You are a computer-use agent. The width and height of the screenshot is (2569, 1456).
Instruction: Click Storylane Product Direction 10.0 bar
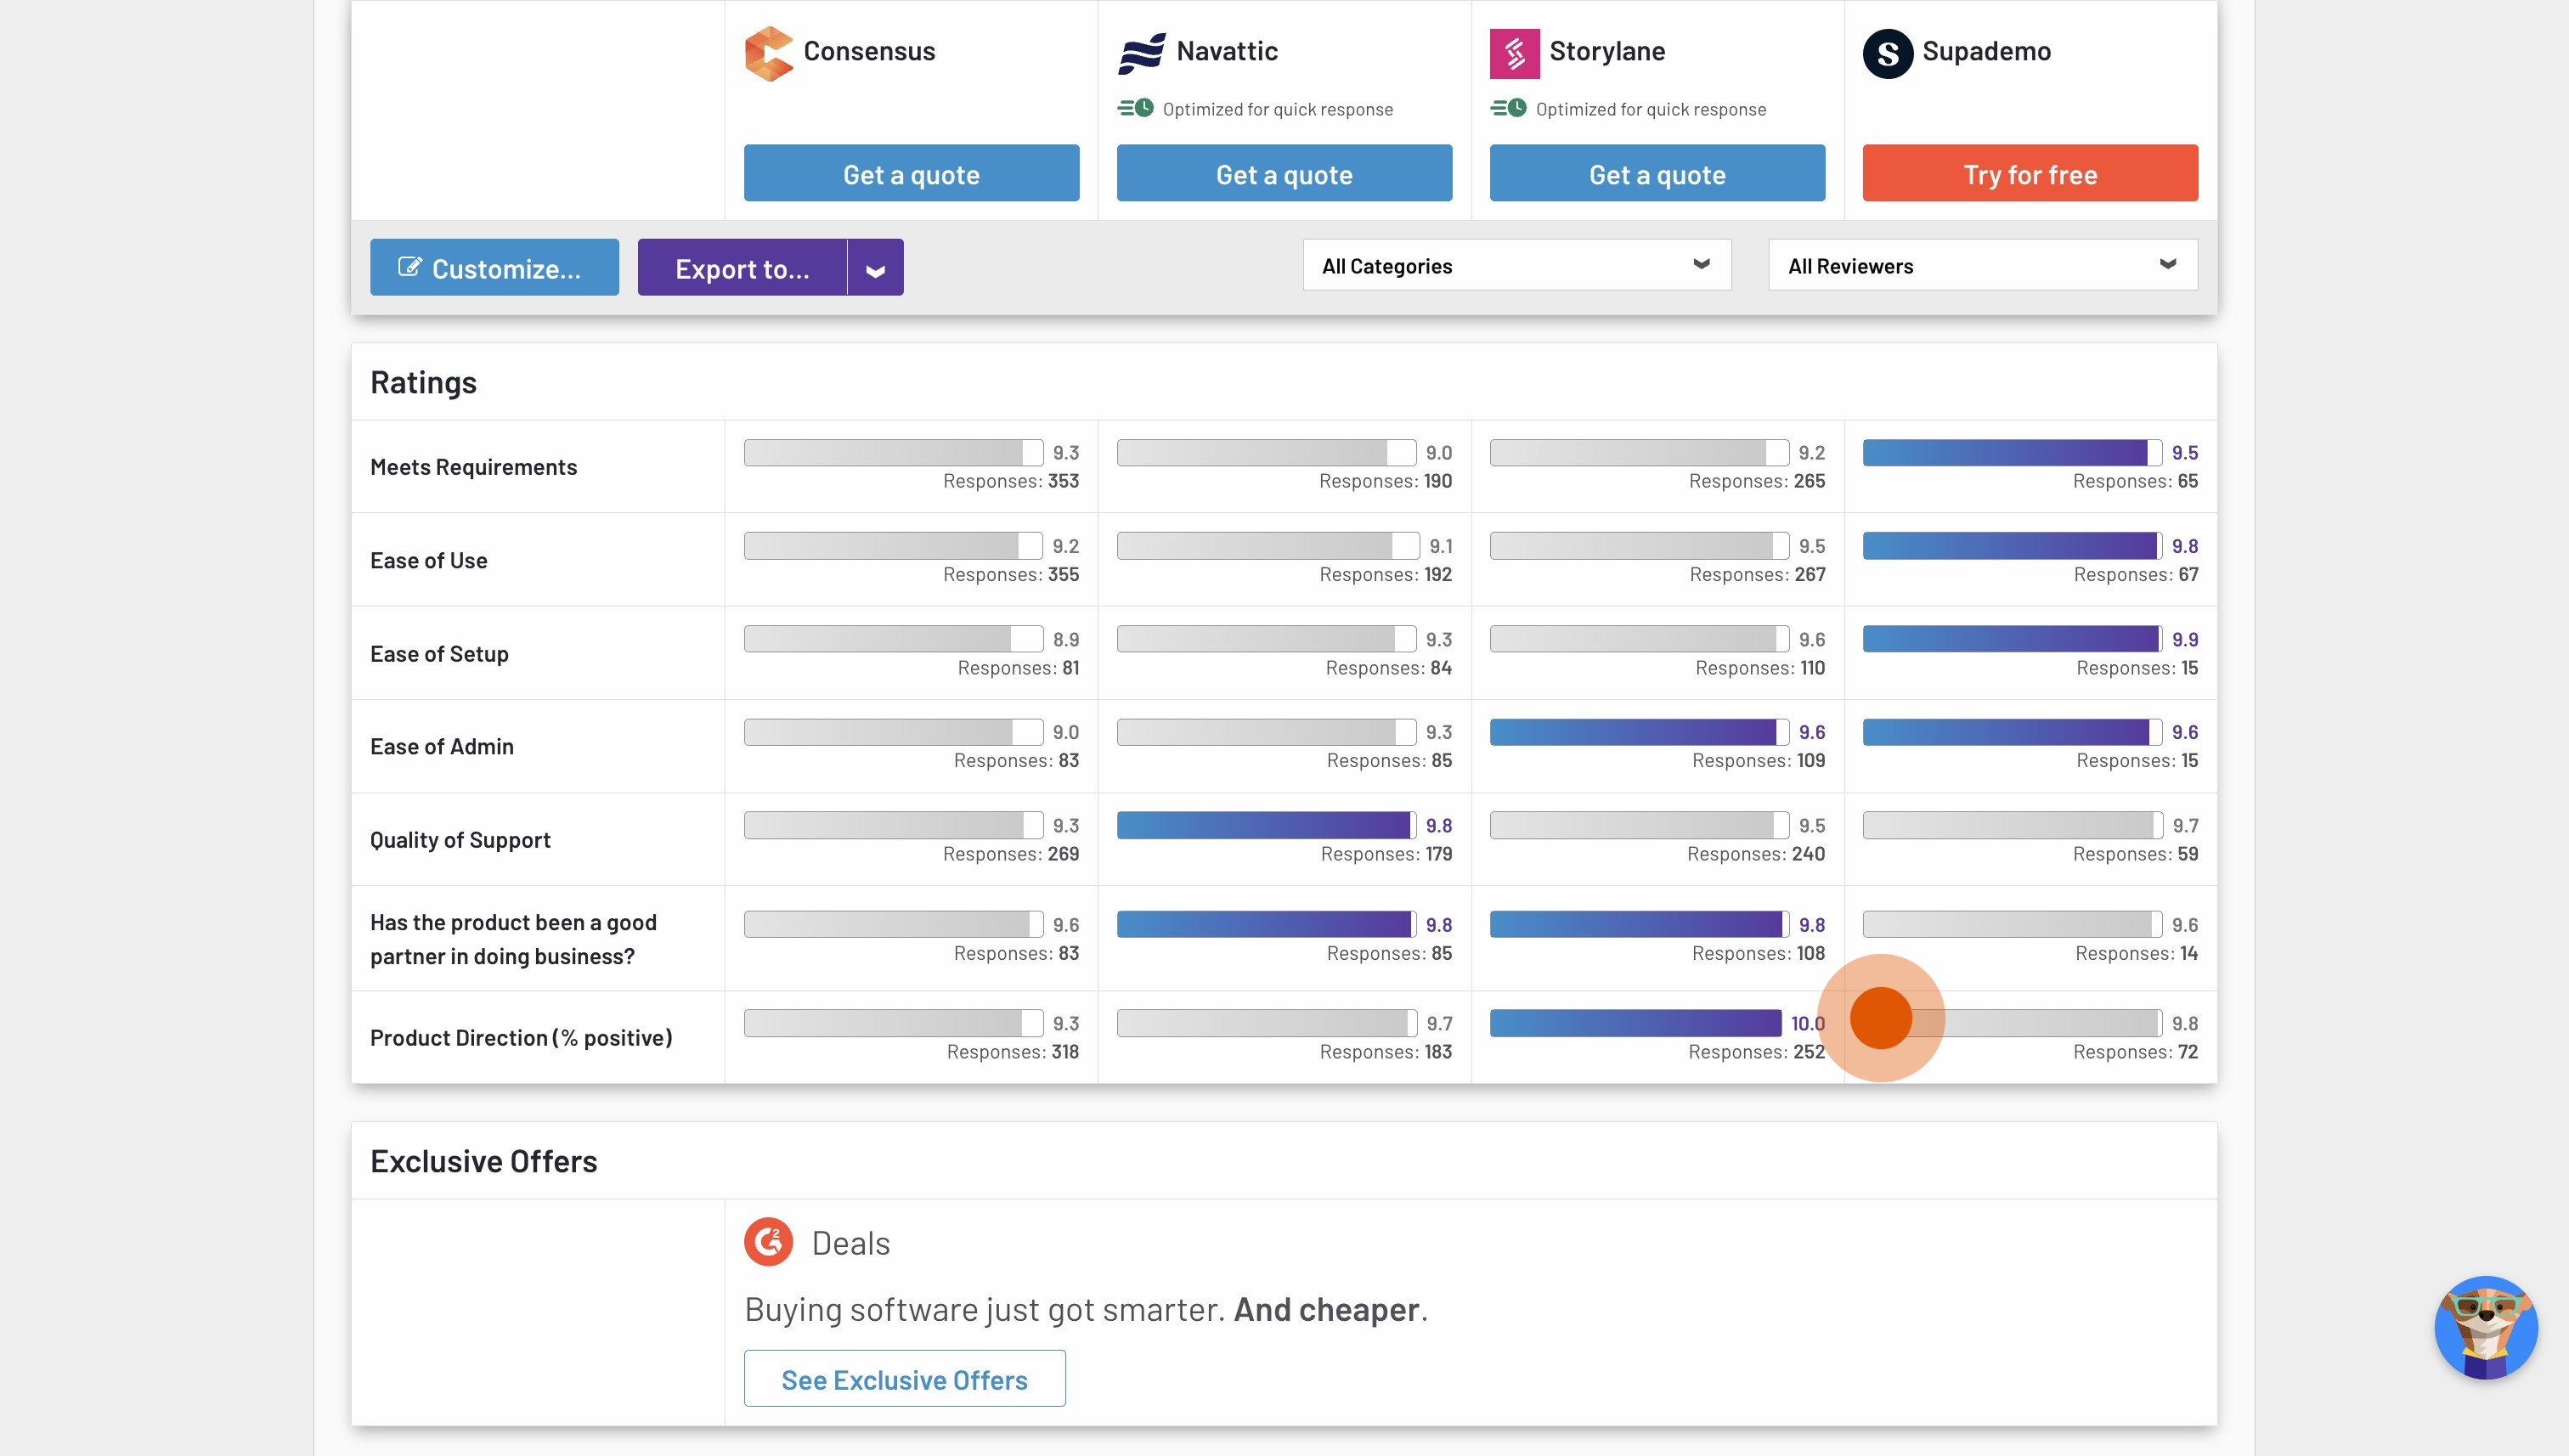tap(1635, 1023)
